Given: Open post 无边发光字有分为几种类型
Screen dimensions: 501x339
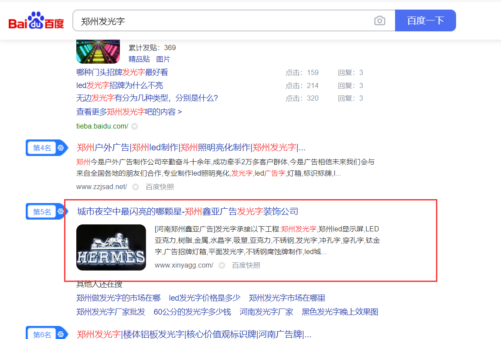Looking at the screenshot, I should 147,98.
